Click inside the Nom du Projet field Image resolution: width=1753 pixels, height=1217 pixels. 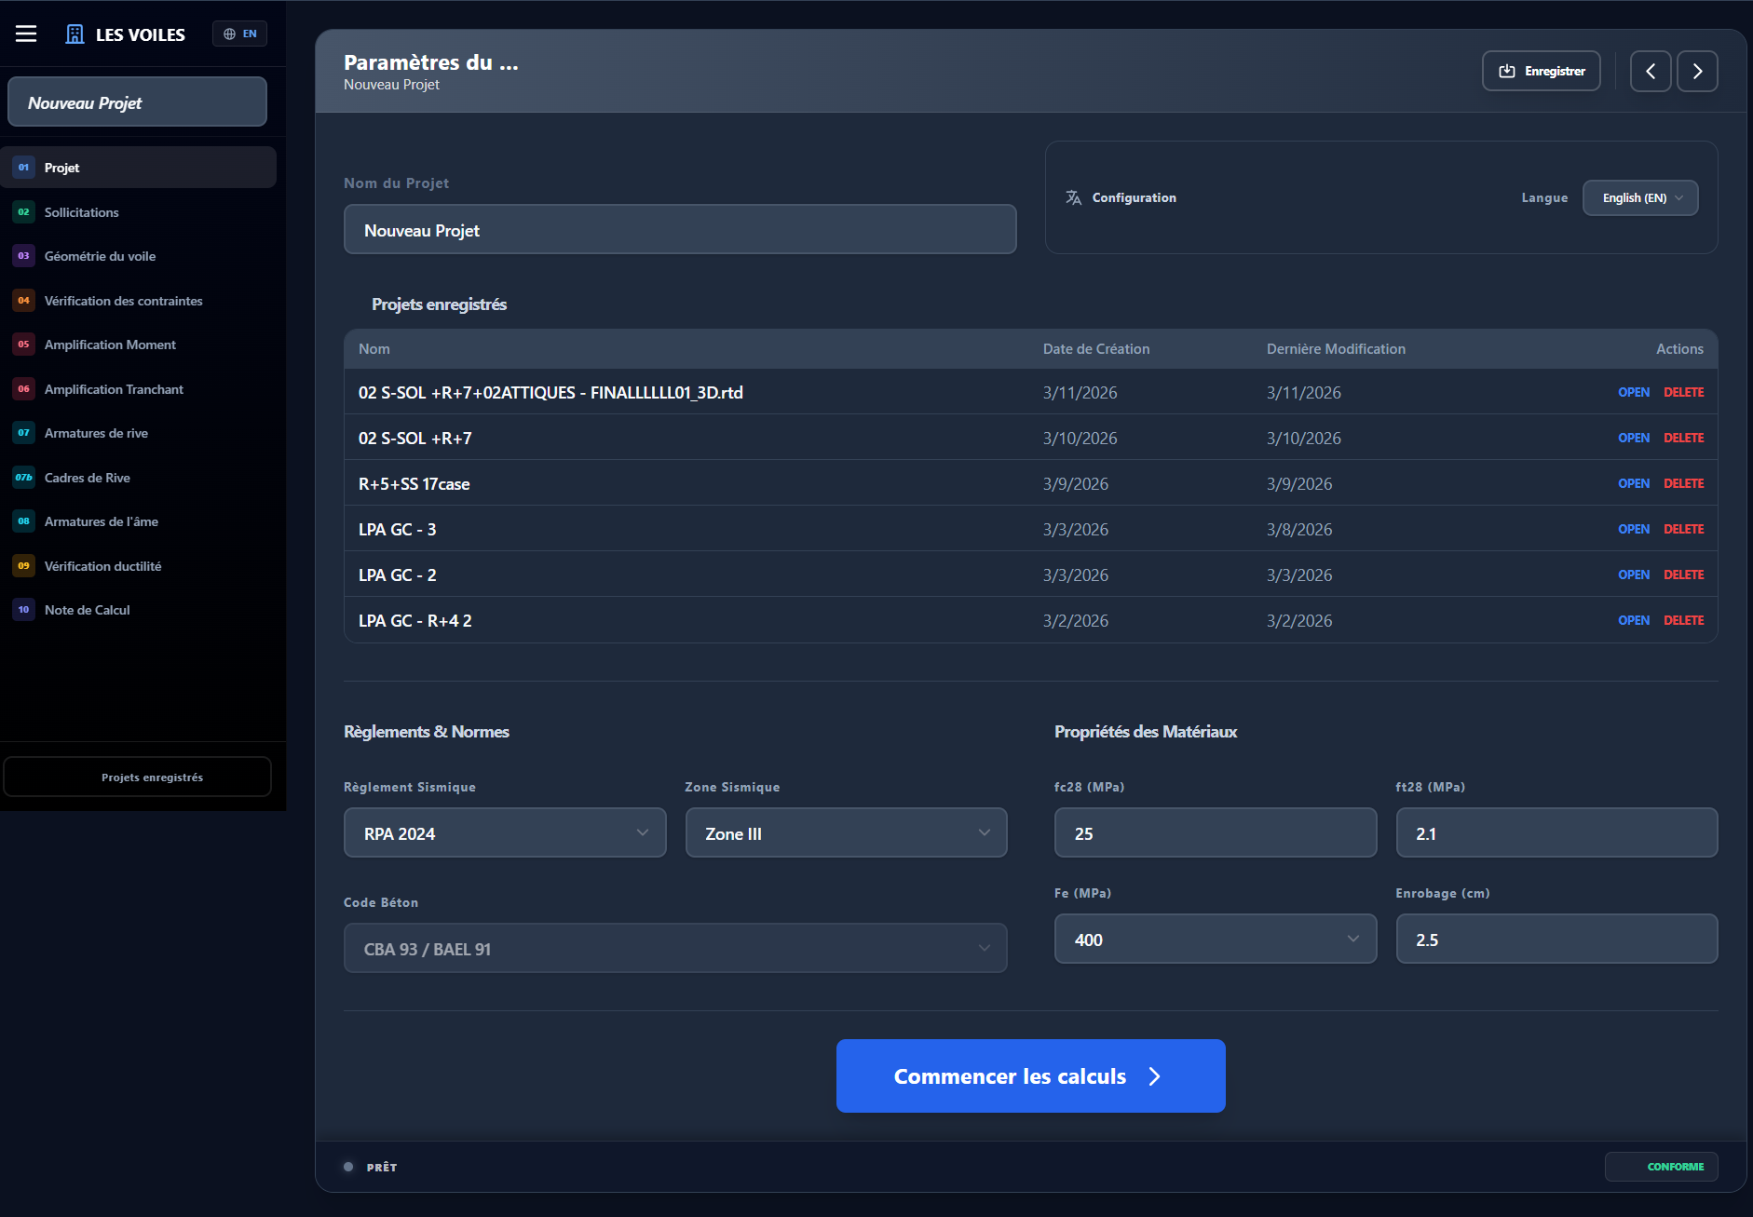click(679, 229)
